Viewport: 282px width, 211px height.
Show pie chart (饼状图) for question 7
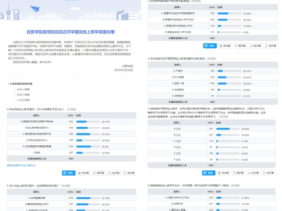(x=223, y=173)
